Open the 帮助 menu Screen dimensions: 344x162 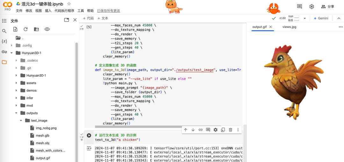pyautogui.click(x=90, y=11)
